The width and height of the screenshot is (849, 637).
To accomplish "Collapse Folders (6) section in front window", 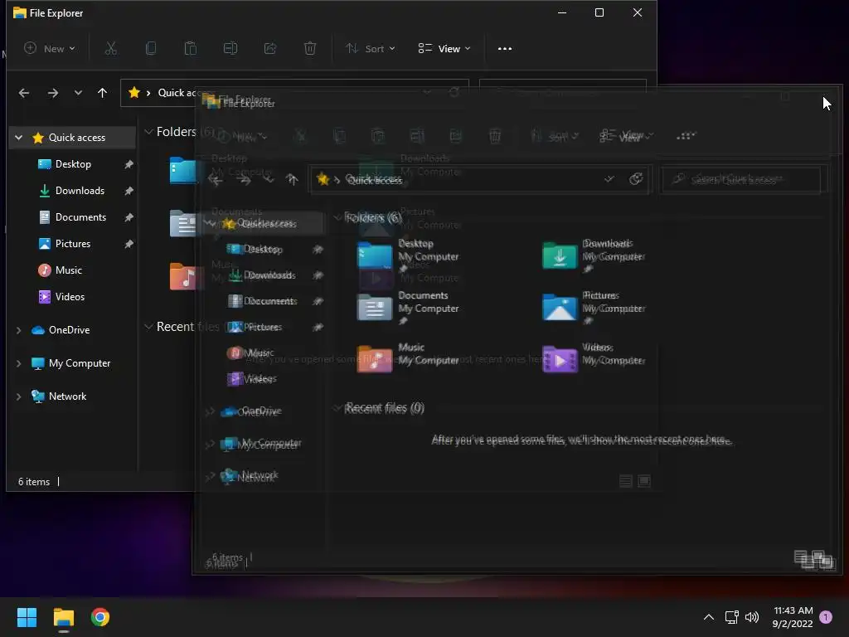I will click(x=337, y=217).
